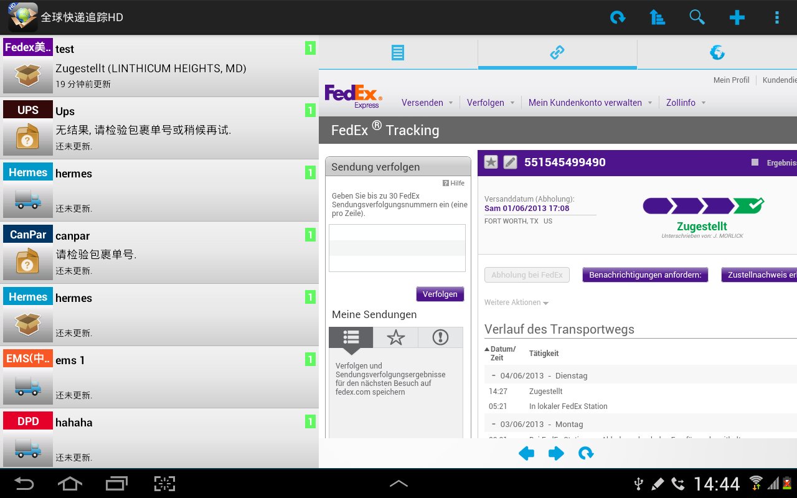This screenshot has height=498, width=797.
Task: Tap the USB status icon
Action: click(638, 484)
